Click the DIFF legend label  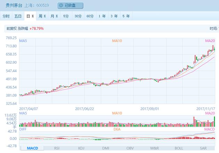tap(23, 129)
